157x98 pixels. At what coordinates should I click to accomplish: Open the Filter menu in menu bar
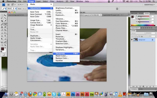[52, 1]
